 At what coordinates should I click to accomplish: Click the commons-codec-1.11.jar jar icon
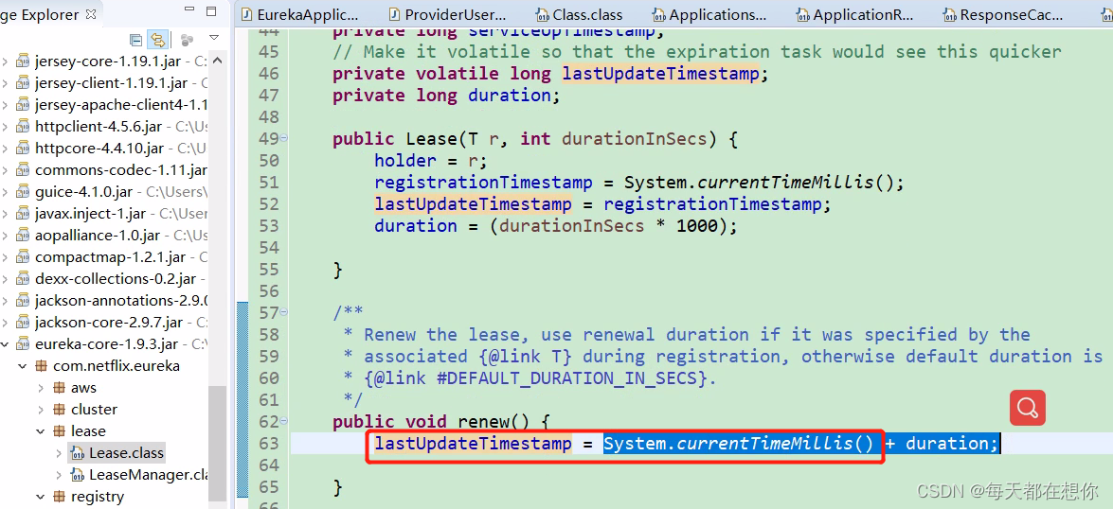pos(24,170)
